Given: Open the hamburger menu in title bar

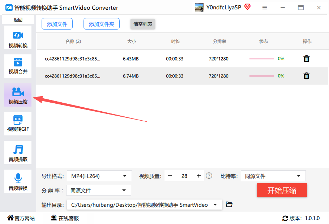Looking at the screenshot, I should tap(265, 8).
